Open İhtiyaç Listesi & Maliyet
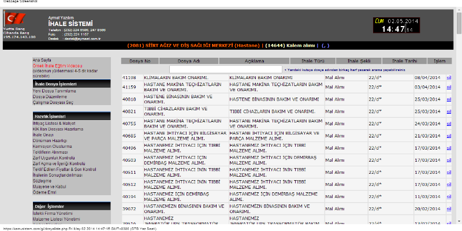This screenshot has height=231, width=462. point(54,124)
